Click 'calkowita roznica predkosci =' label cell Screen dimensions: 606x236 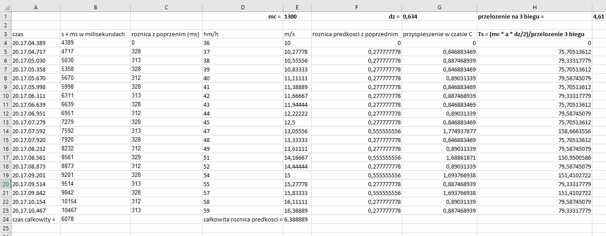243,219
